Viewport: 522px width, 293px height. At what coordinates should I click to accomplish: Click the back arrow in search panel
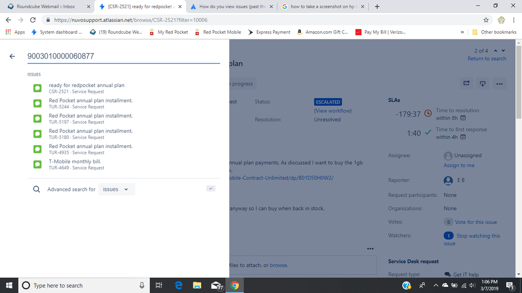click(x=13, y=56)
